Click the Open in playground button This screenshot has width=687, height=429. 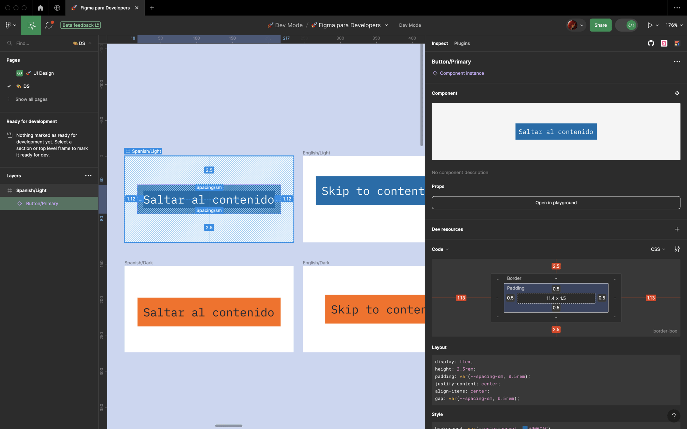click(x=556, y=202)
